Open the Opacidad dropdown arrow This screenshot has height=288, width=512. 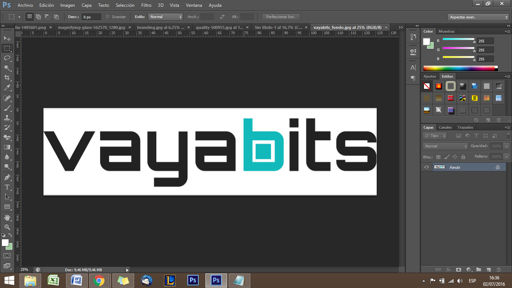[x=507, y=146]
